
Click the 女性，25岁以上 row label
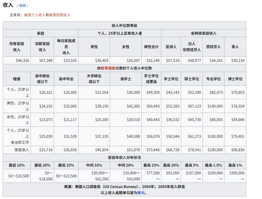click(x=17, y=120)
